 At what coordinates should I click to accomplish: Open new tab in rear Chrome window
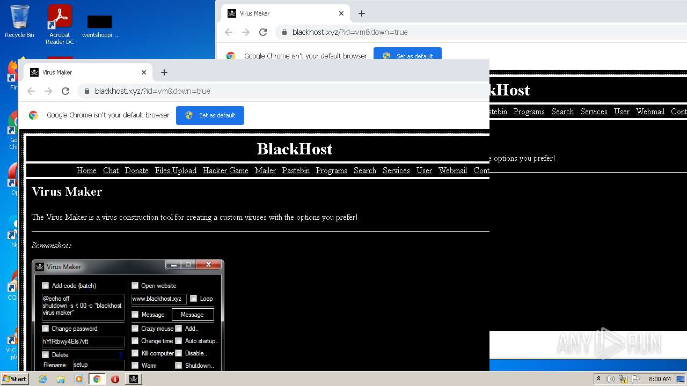point(362,13)
